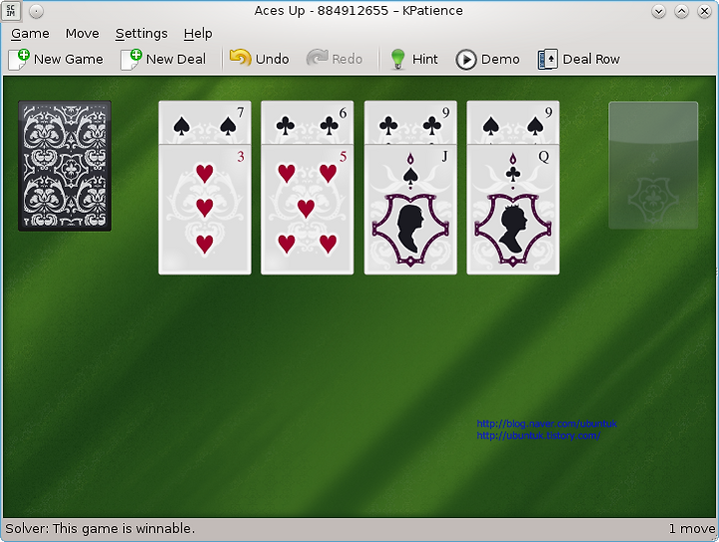Click the 7 of spades card
Image resolution: width=719 pixels, height=542 pixels.
pyautogui.click(x=205, y=123)
